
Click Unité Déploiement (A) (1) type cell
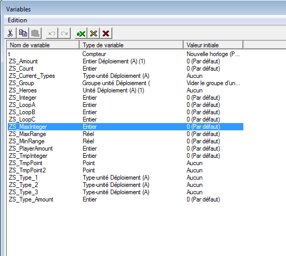[113, 90]
